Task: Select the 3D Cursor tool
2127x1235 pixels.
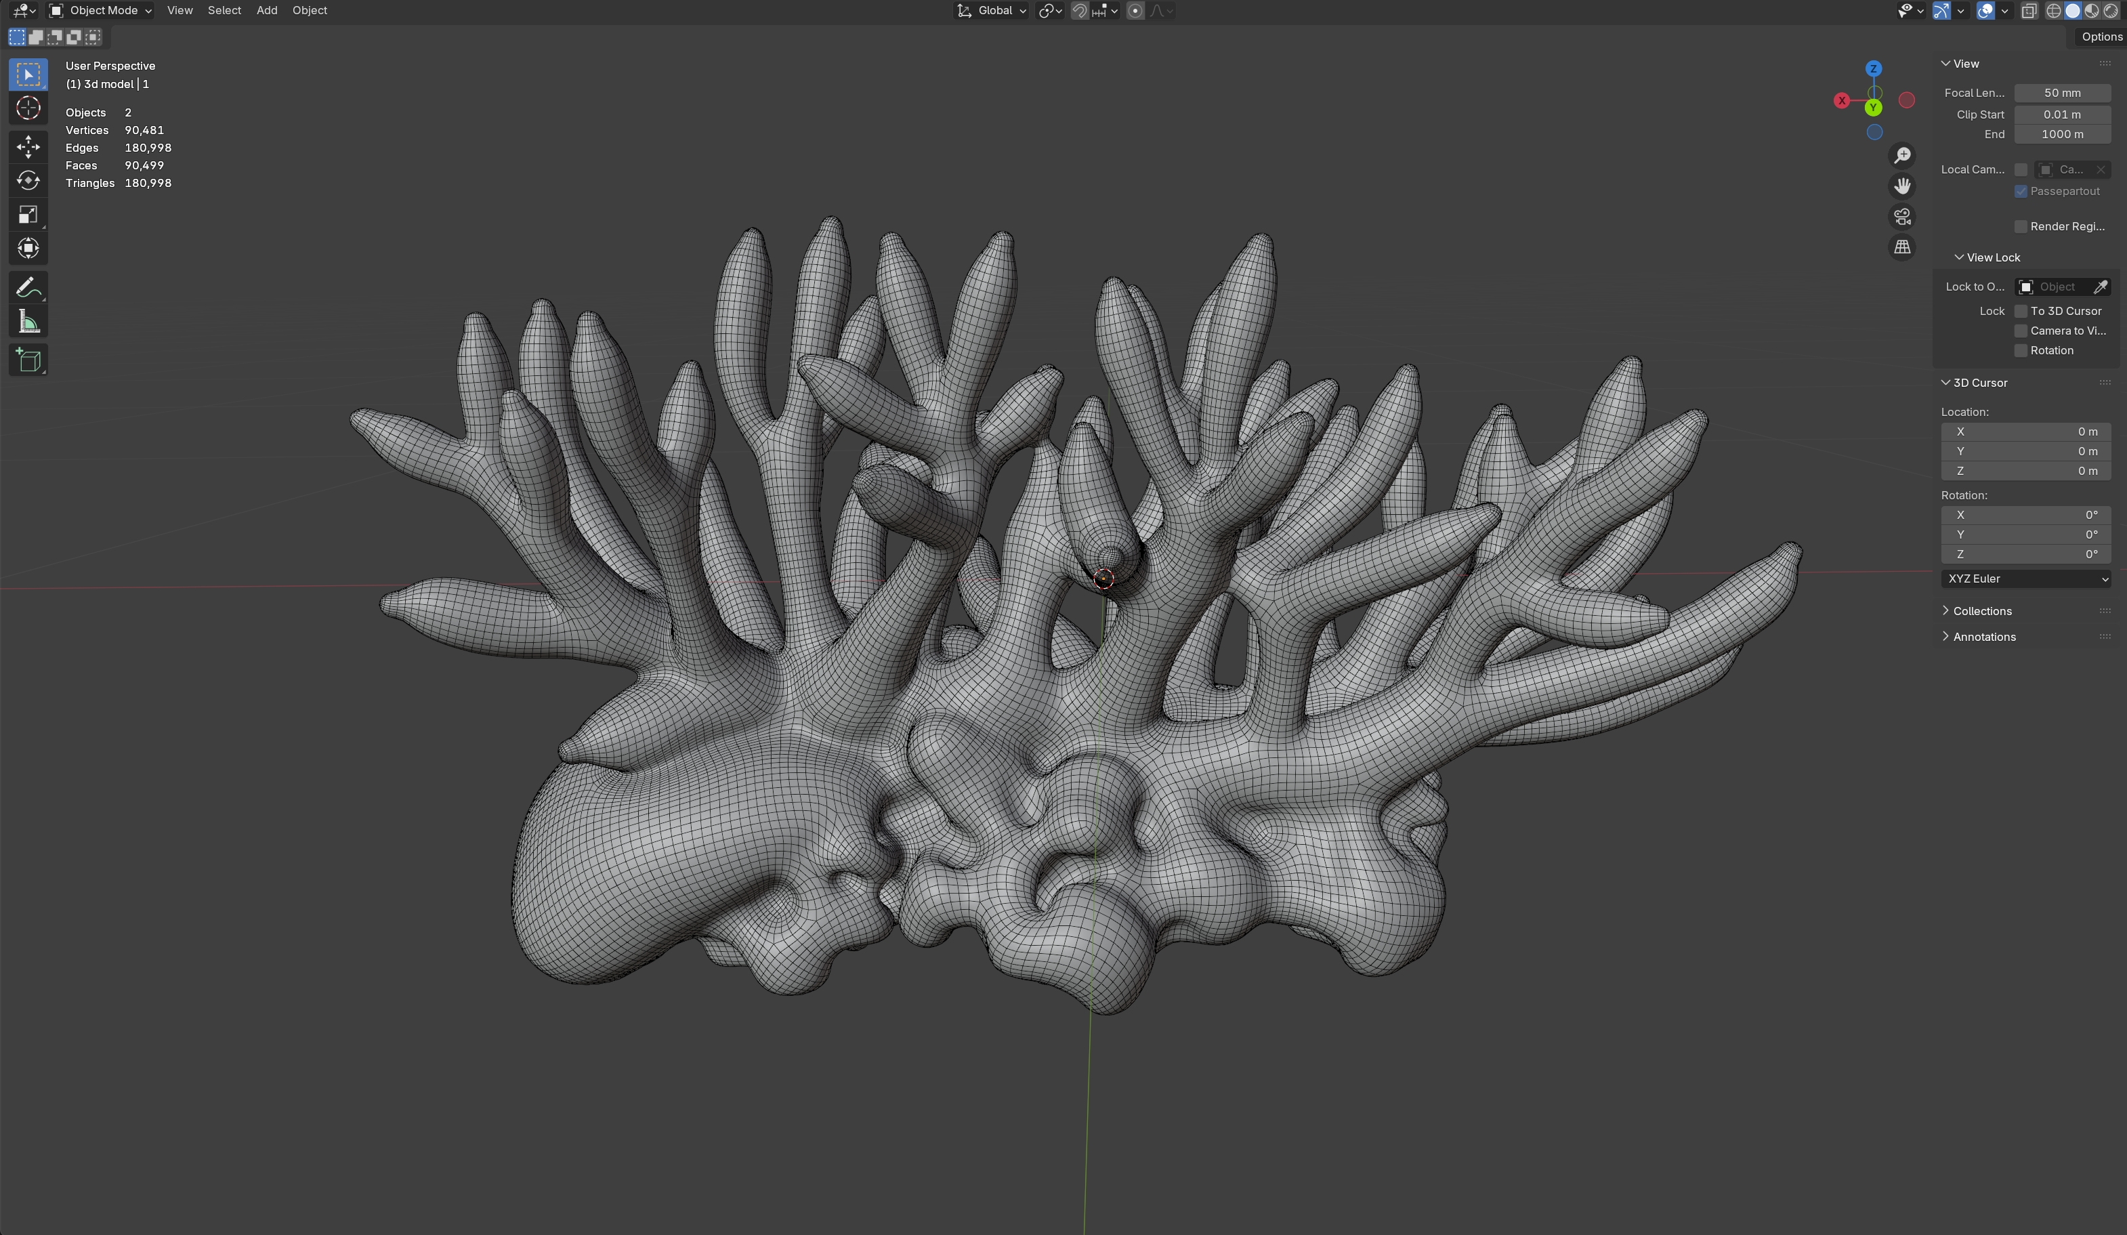Action: 28,108
